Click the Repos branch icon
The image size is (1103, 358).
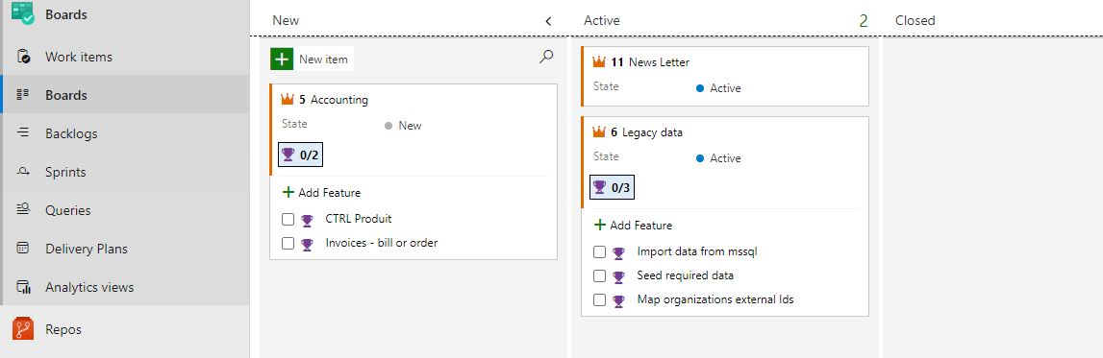(23, 329)
